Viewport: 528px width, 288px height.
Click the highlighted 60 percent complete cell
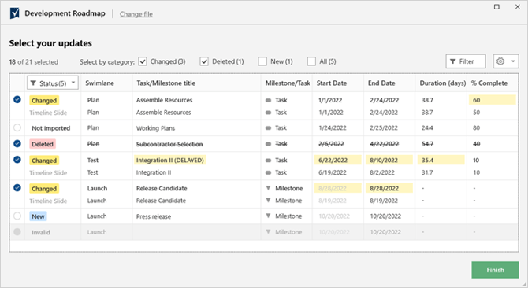tap(492, 100)
